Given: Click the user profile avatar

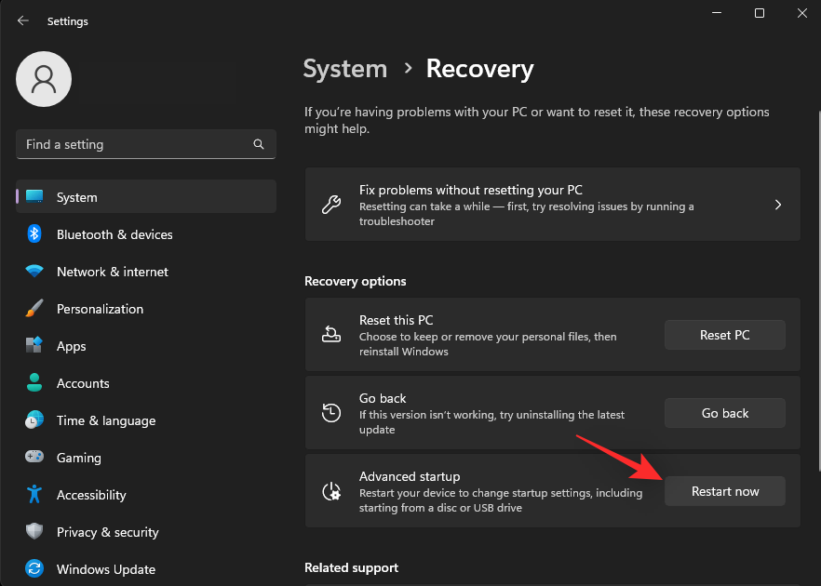Looking at the screenshot, I should [43, 79].
